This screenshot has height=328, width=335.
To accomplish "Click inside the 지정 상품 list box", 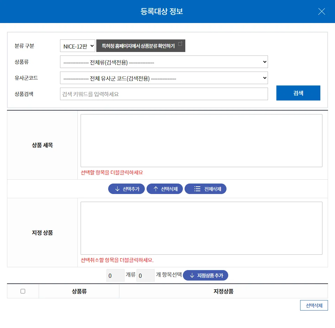I will [201, 228].
